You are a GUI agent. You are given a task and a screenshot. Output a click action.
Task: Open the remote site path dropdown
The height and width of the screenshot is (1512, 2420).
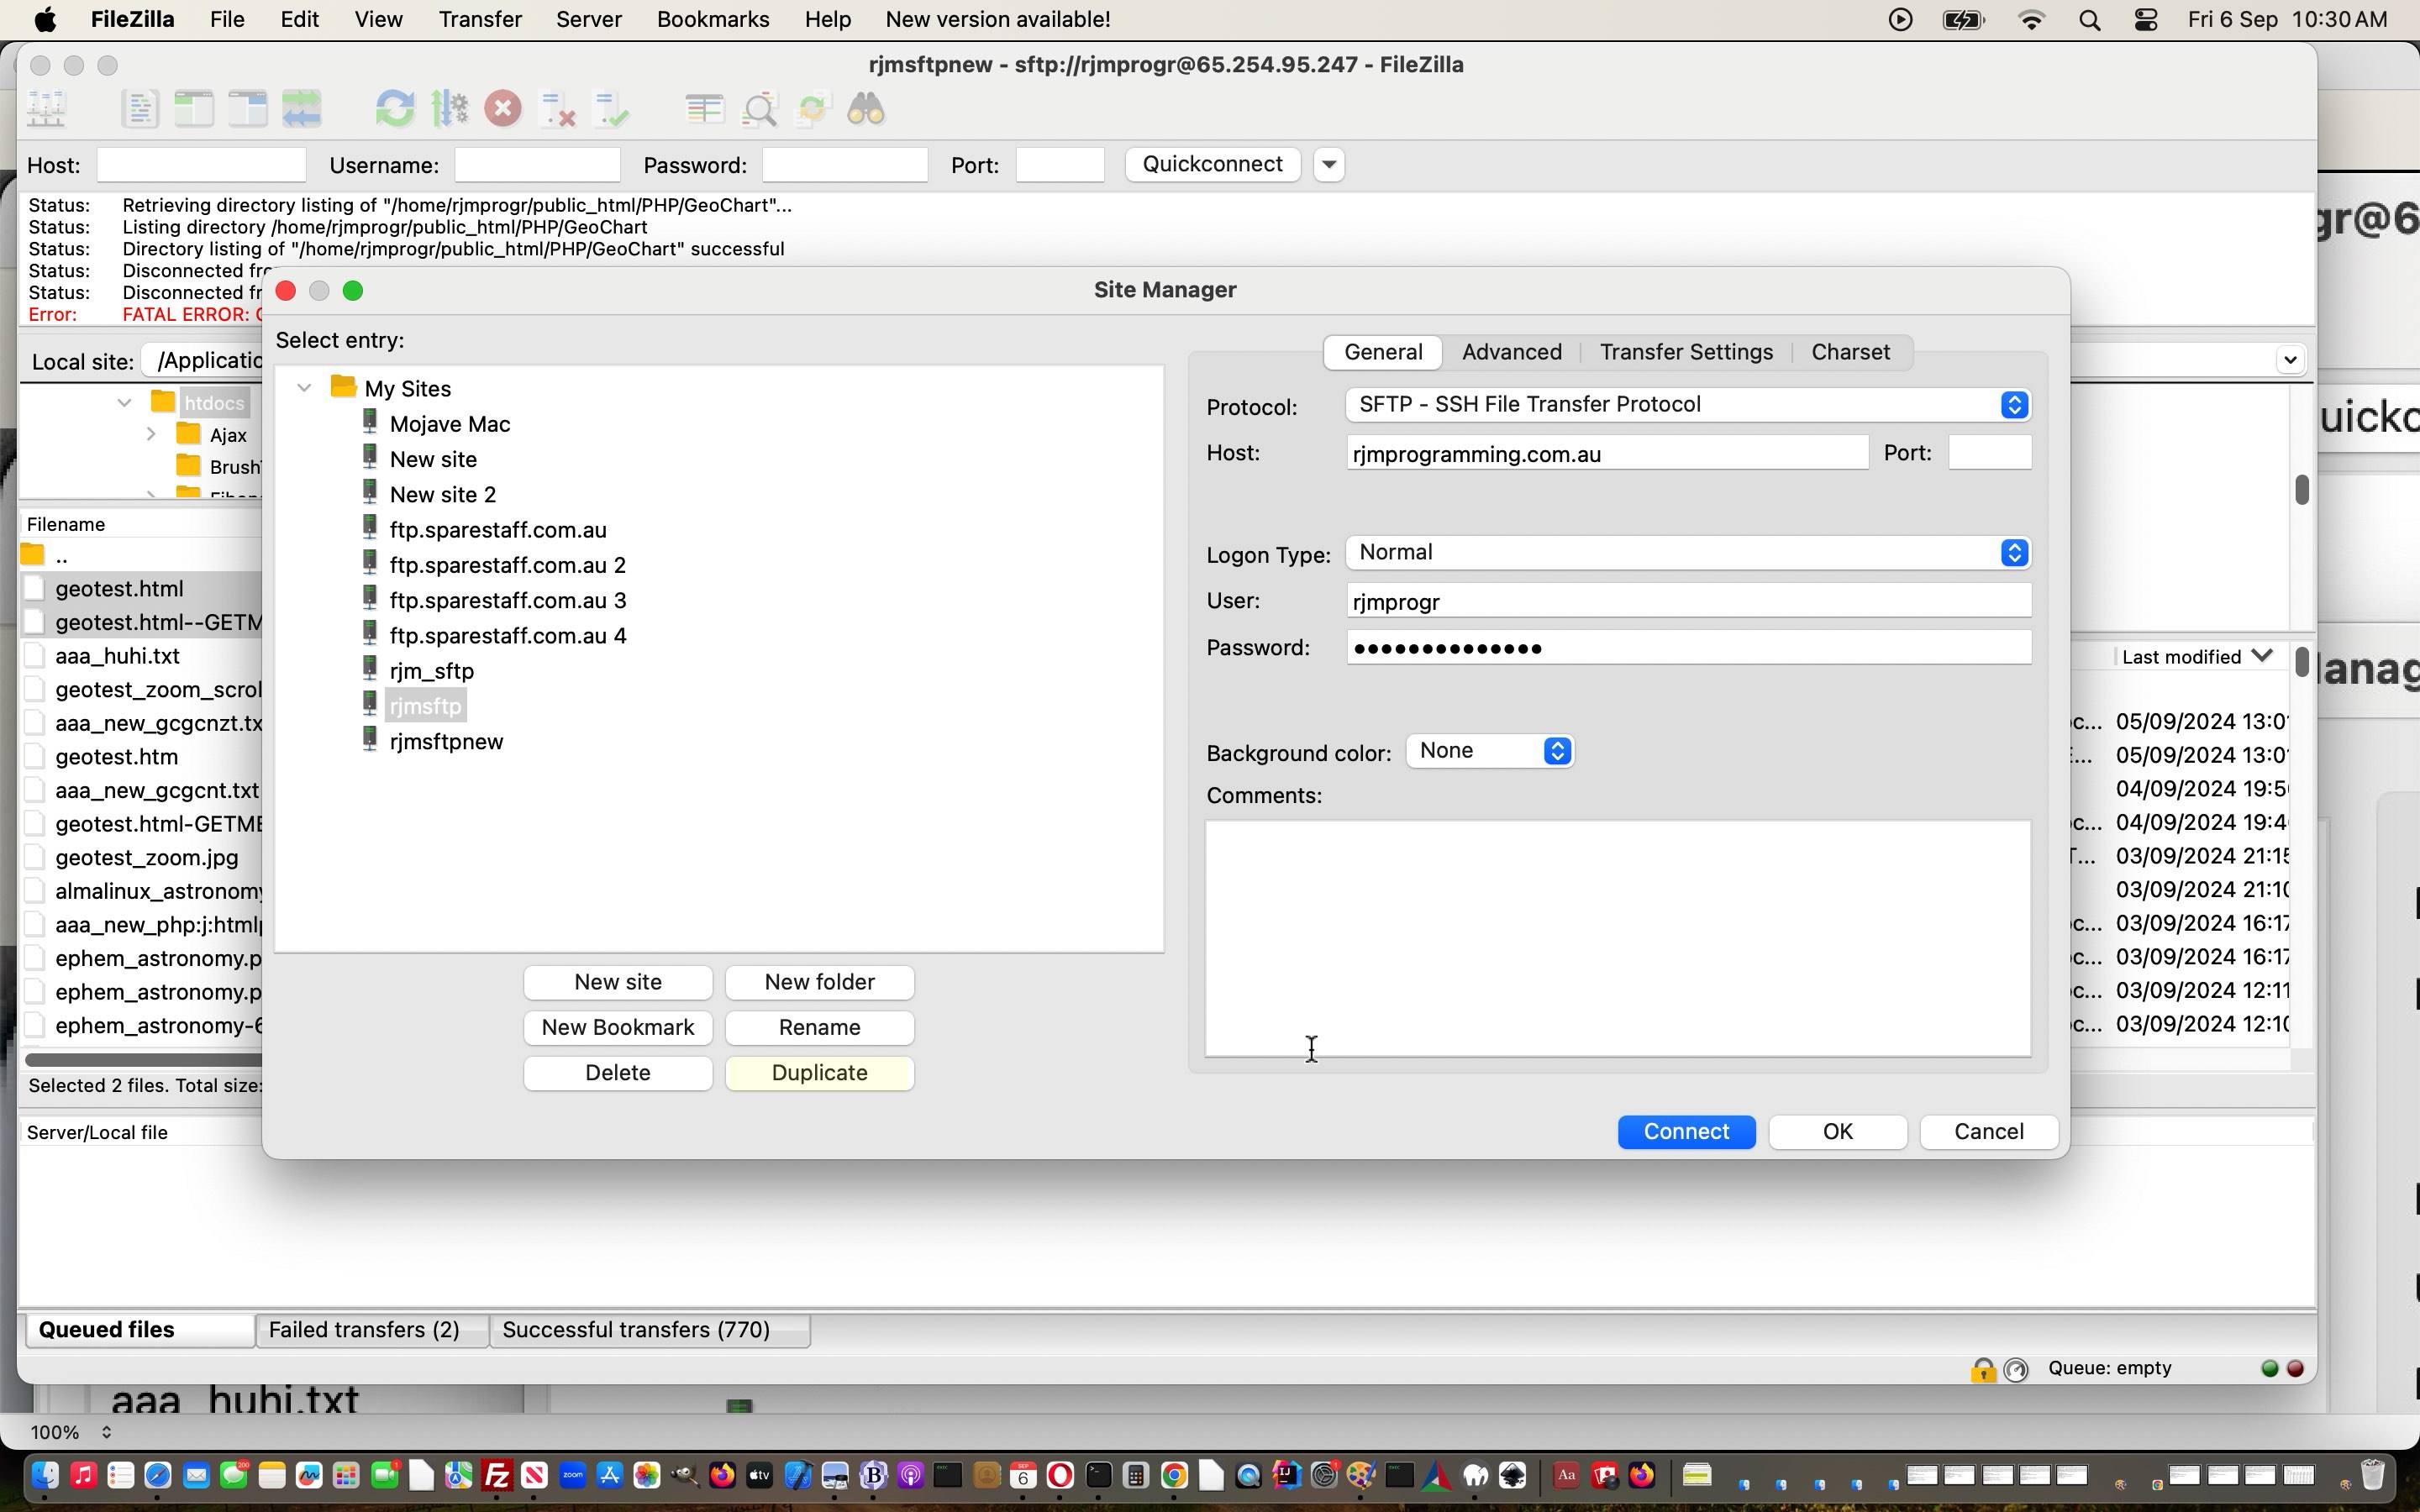coord(2291,360)
